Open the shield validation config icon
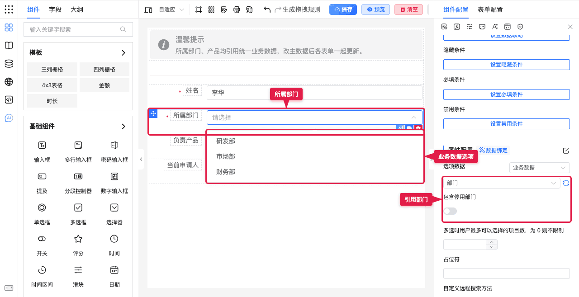579x297 pixels. click(x=520, y=27)
